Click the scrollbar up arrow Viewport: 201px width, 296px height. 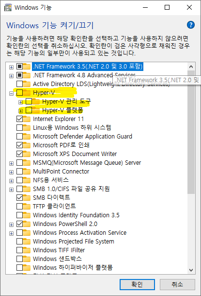pos(191,67)
